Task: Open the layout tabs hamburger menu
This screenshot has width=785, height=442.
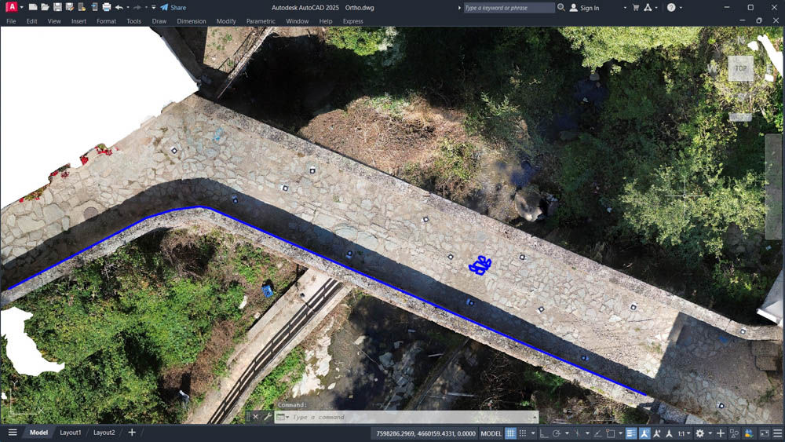Action: tap(13, 433)
